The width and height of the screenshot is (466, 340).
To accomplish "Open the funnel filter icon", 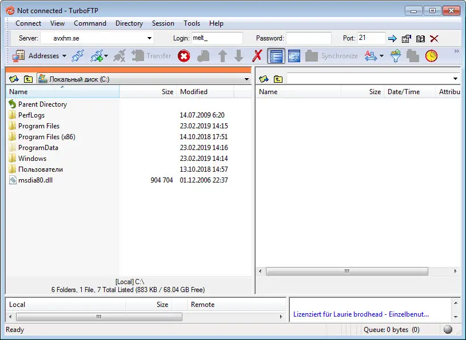I will click(x=396, y=56).
